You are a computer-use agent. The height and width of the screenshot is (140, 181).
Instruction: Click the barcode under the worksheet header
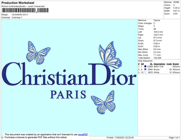pos(25,10)
